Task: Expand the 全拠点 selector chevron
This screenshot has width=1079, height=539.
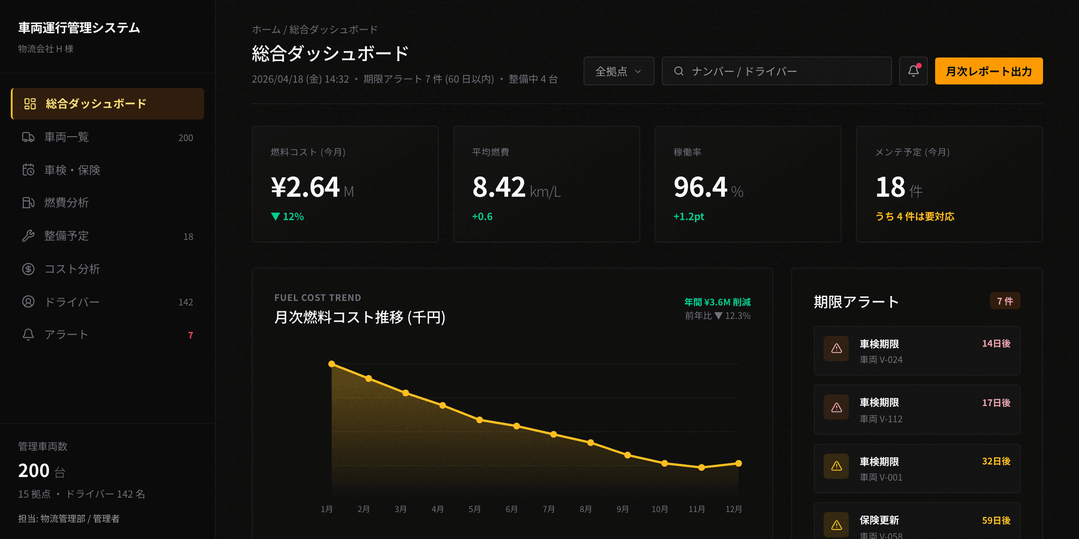Action: tap(638, 71)
